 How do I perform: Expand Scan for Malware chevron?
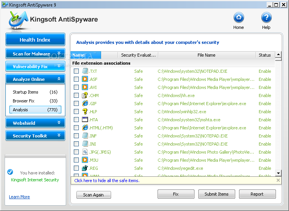pos(59,54)
